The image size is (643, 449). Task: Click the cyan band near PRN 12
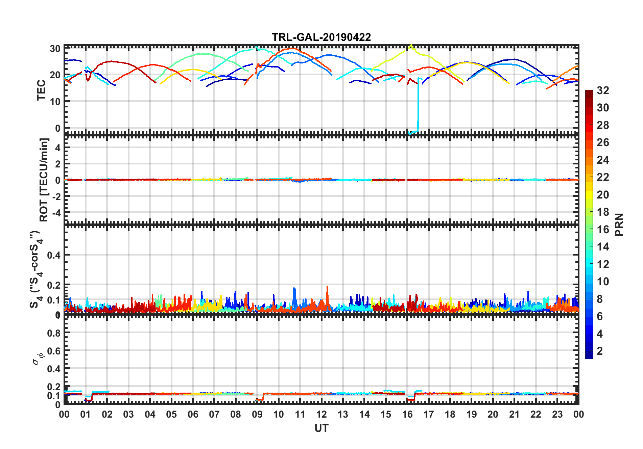[x=589, y=264]
